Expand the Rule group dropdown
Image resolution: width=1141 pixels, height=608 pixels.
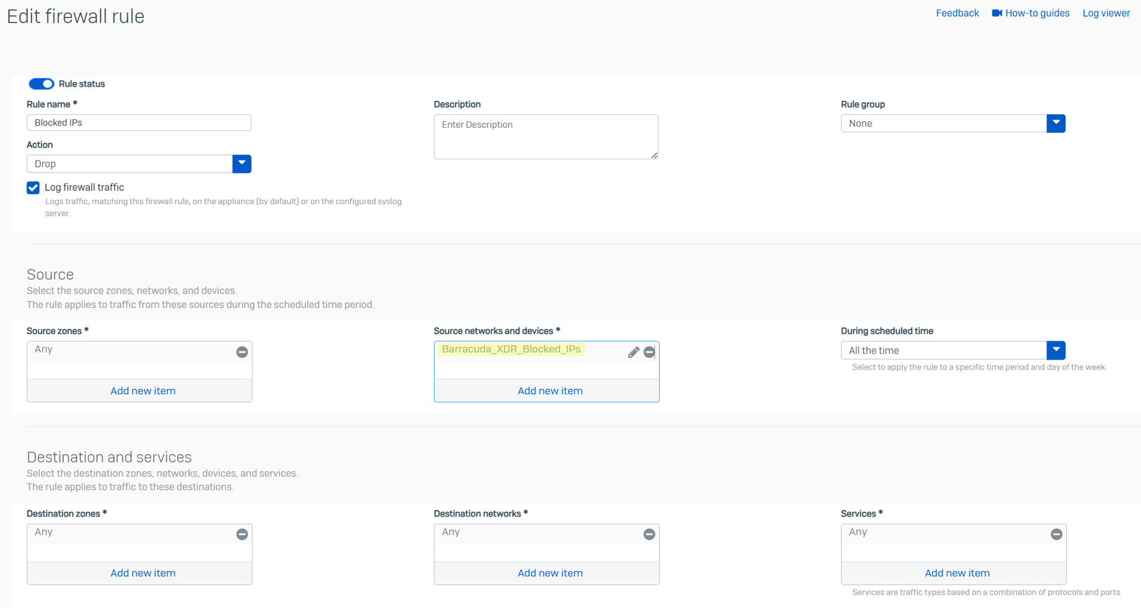click(1055, 123)
